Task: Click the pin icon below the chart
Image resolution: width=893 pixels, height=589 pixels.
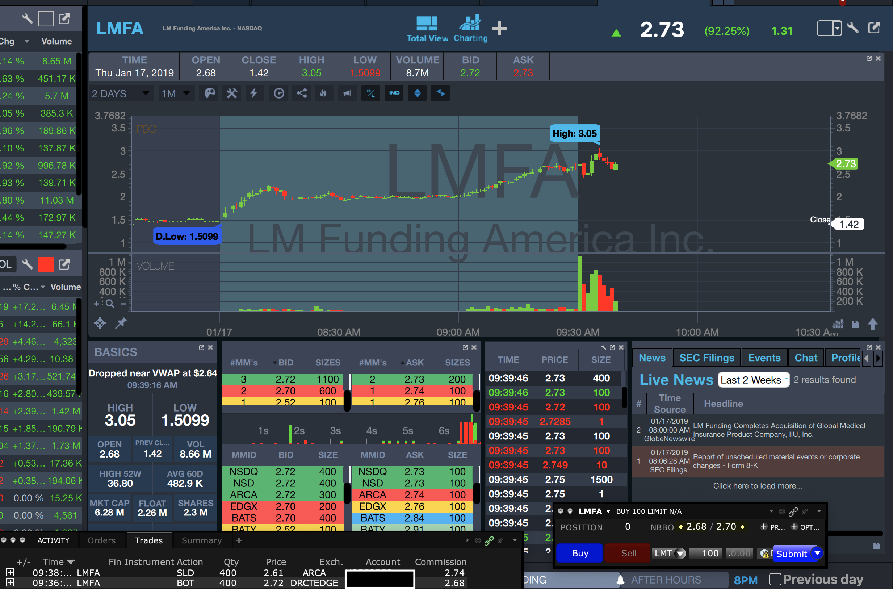Action: tap(121, 323)
